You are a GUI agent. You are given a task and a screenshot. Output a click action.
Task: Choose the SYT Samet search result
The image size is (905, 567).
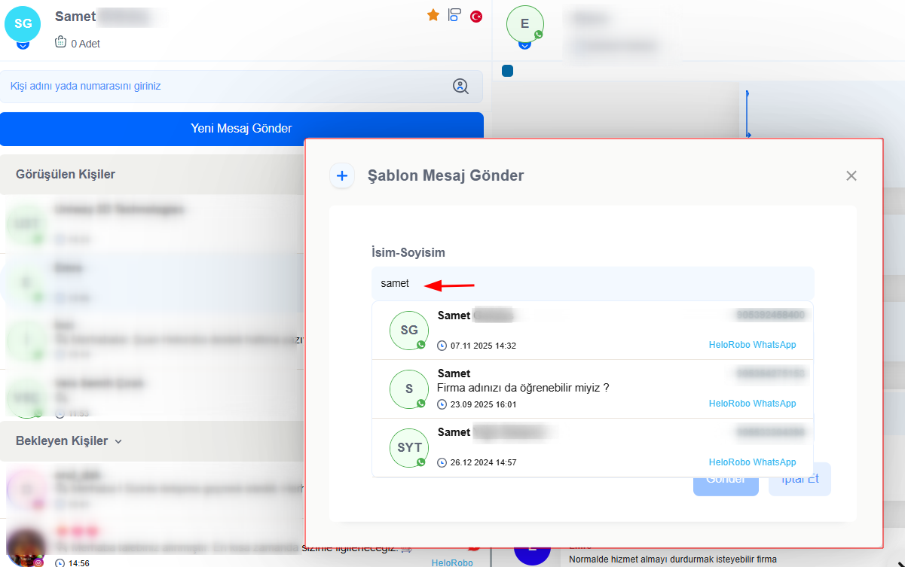point(592,448)
